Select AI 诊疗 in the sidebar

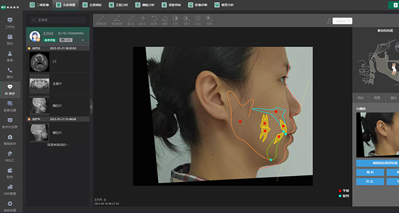tap(9, 90)
